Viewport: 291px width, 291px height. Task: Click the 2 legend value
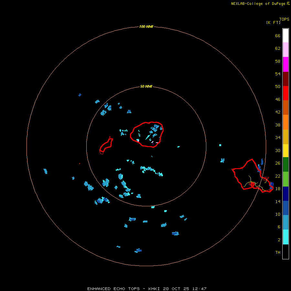(x=279, y=240)
